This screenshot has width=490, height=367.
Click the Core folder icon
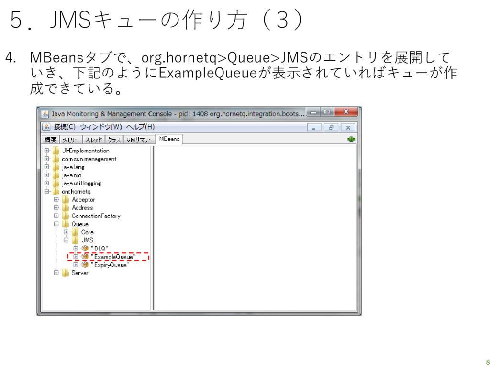[75, 232]
